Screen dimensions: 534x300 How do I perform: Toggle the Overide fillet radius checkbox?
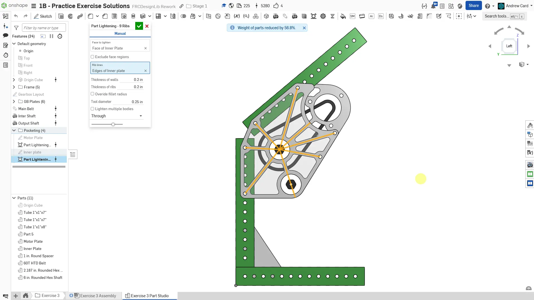click(92, 94)
